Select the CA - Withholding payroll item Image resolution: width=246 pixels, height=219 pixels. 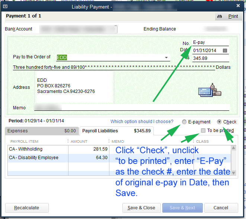(x=38, y=149)
